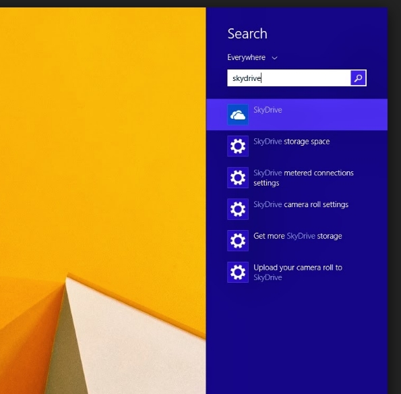
Task: Click gear icon beside camera roll settings
Action: pyautogui.click(x=238, y=209)
